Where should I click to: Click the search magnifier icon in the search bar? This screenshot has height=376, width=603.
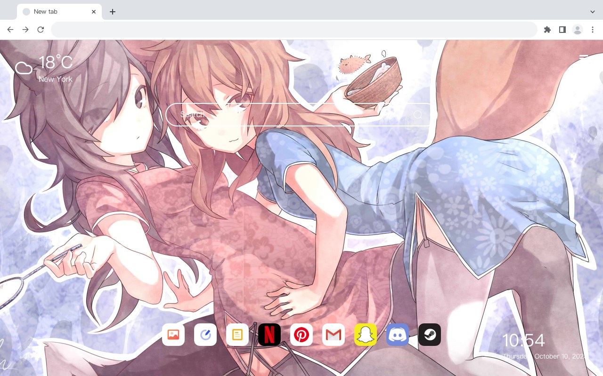tap(417, 115)
